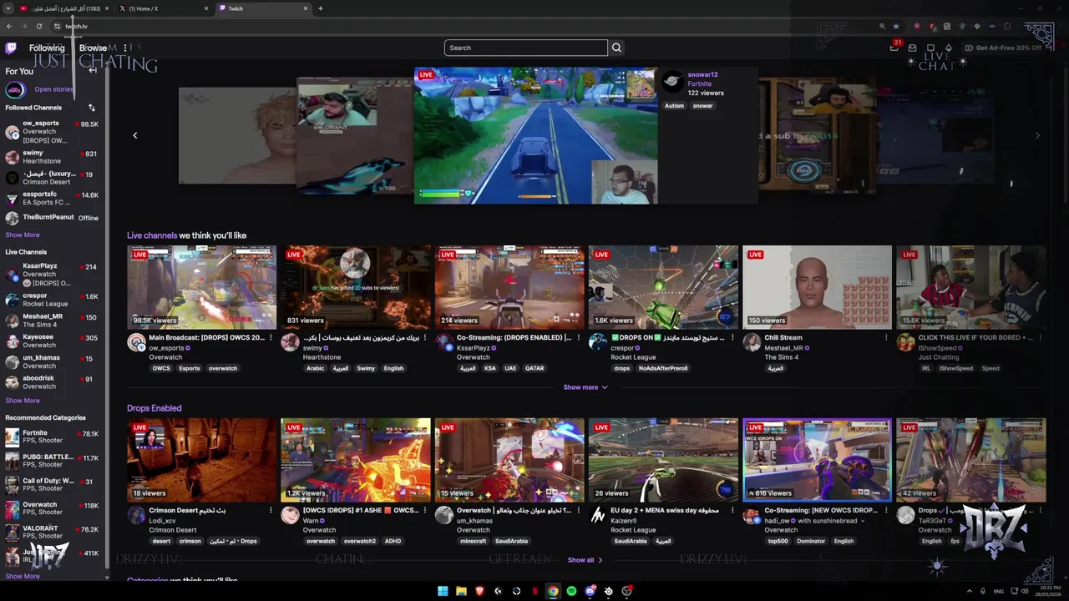Open the volume icon in system tray
Viewport: 1069px width, 601px height.
[x=1025, y=591]
